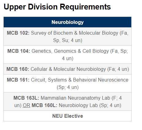Click the MCB 160 (Fa; 4 un) text
This screenshot has width=142, height=130.
pos(118,69)
